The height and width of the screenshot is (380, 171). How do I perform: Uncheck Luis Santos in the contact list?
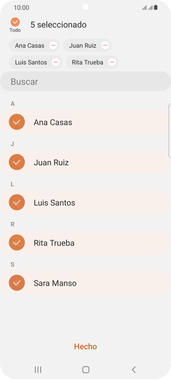point(17,202)
